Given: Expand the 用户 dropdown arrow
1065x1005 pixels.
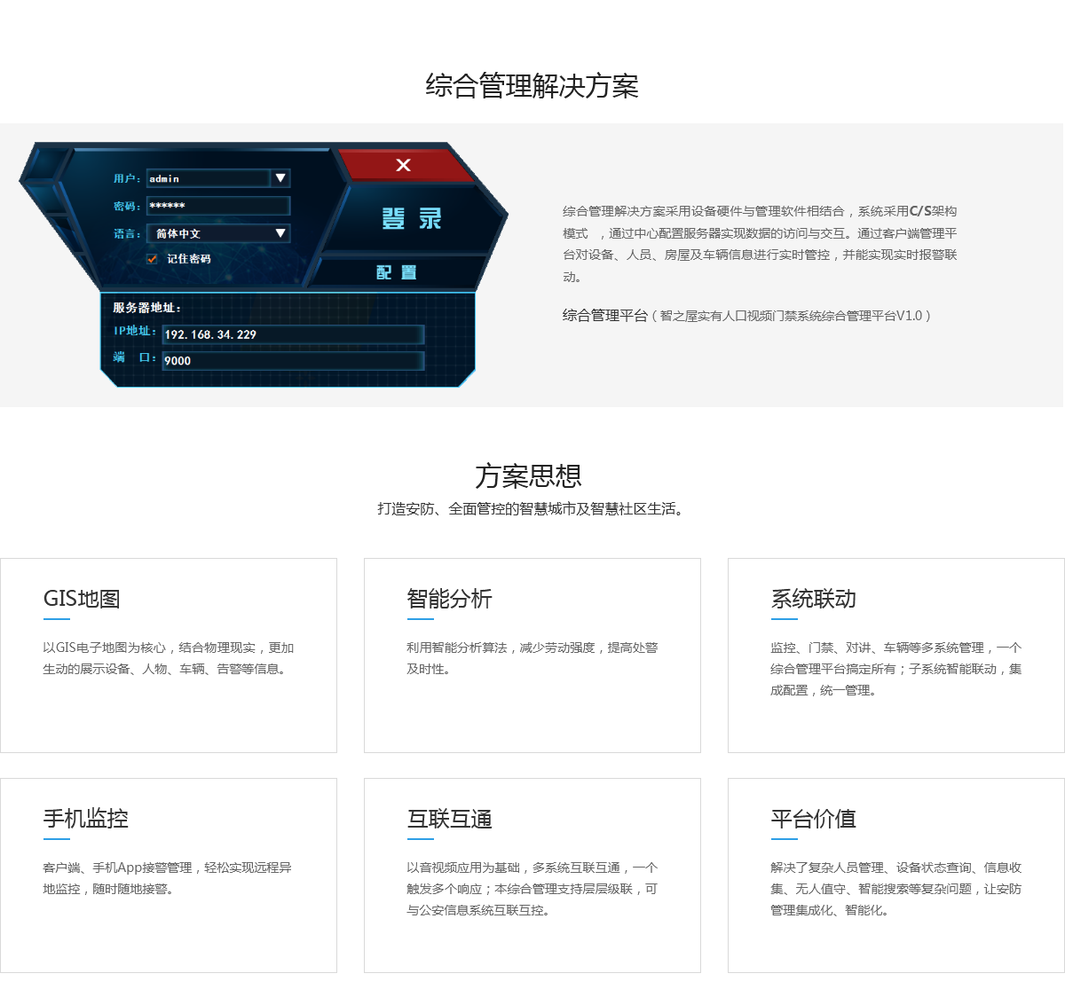Looking at the screenshot, I should [280, 178].
